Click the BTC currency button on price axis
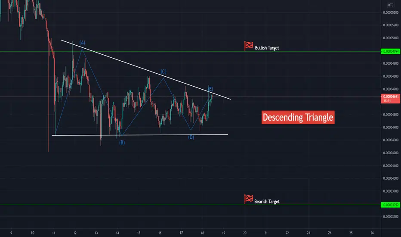The height and width of the screenshot is (237, 401). 391,5
